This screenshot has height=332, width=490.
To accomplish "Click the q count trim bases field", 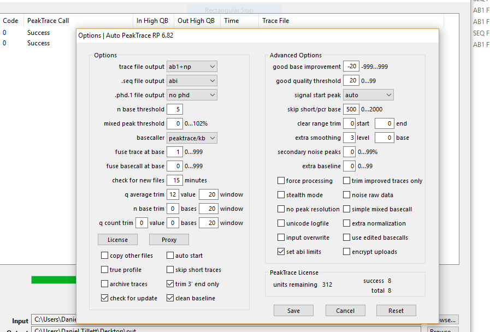I will coord(173,223).
